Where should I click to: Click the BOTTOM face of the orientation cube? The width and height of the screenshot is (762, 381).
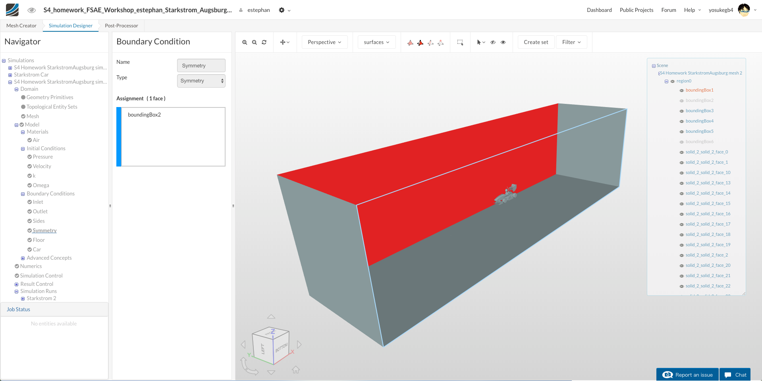[x=281, y=348]
